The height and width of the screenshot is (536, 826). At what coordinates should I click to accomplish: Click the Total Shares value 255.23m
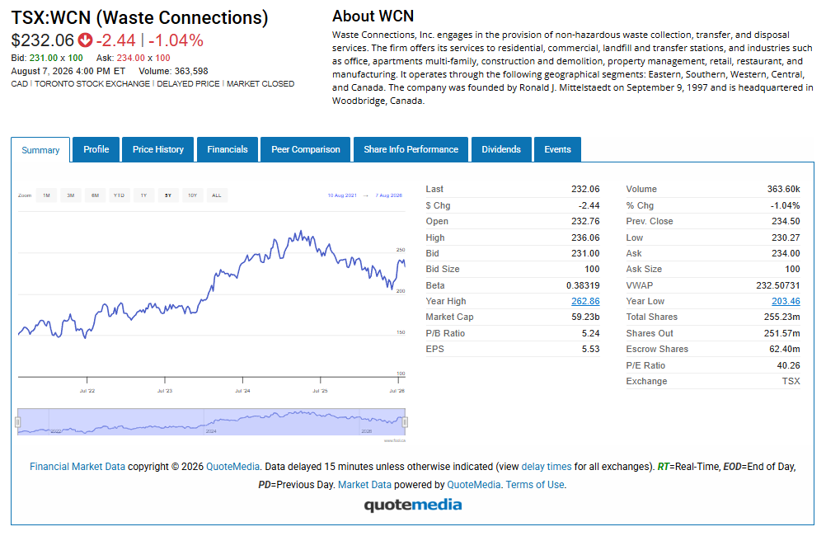(x=781, y=317)
